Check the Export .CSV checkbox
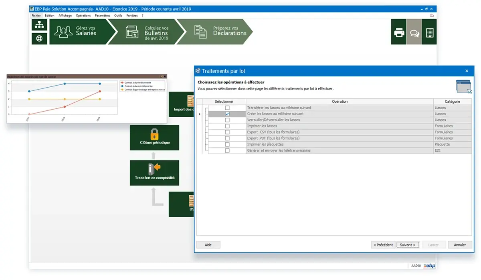The image size is (481, 280). point(227,132)
